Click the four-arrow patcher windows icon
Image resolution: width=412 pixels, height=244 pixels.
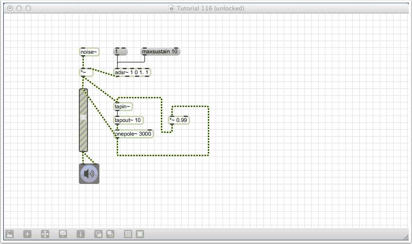(45, 234)
